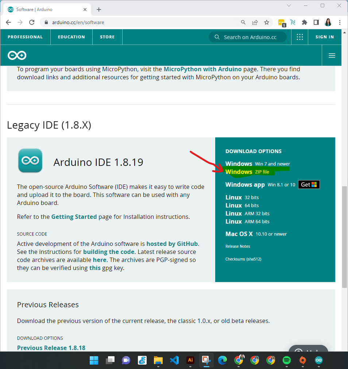Open the Checksums (sha512) link
Image resolution: width=348 pixels, height=369 pixels.
[x=243, y=259]
